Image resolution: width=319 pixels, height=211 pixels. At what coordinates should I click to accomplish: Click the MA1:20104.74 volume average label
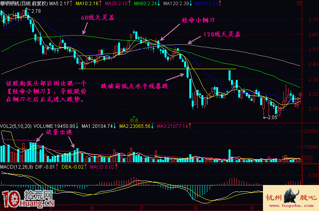click(x=97, y=126)
